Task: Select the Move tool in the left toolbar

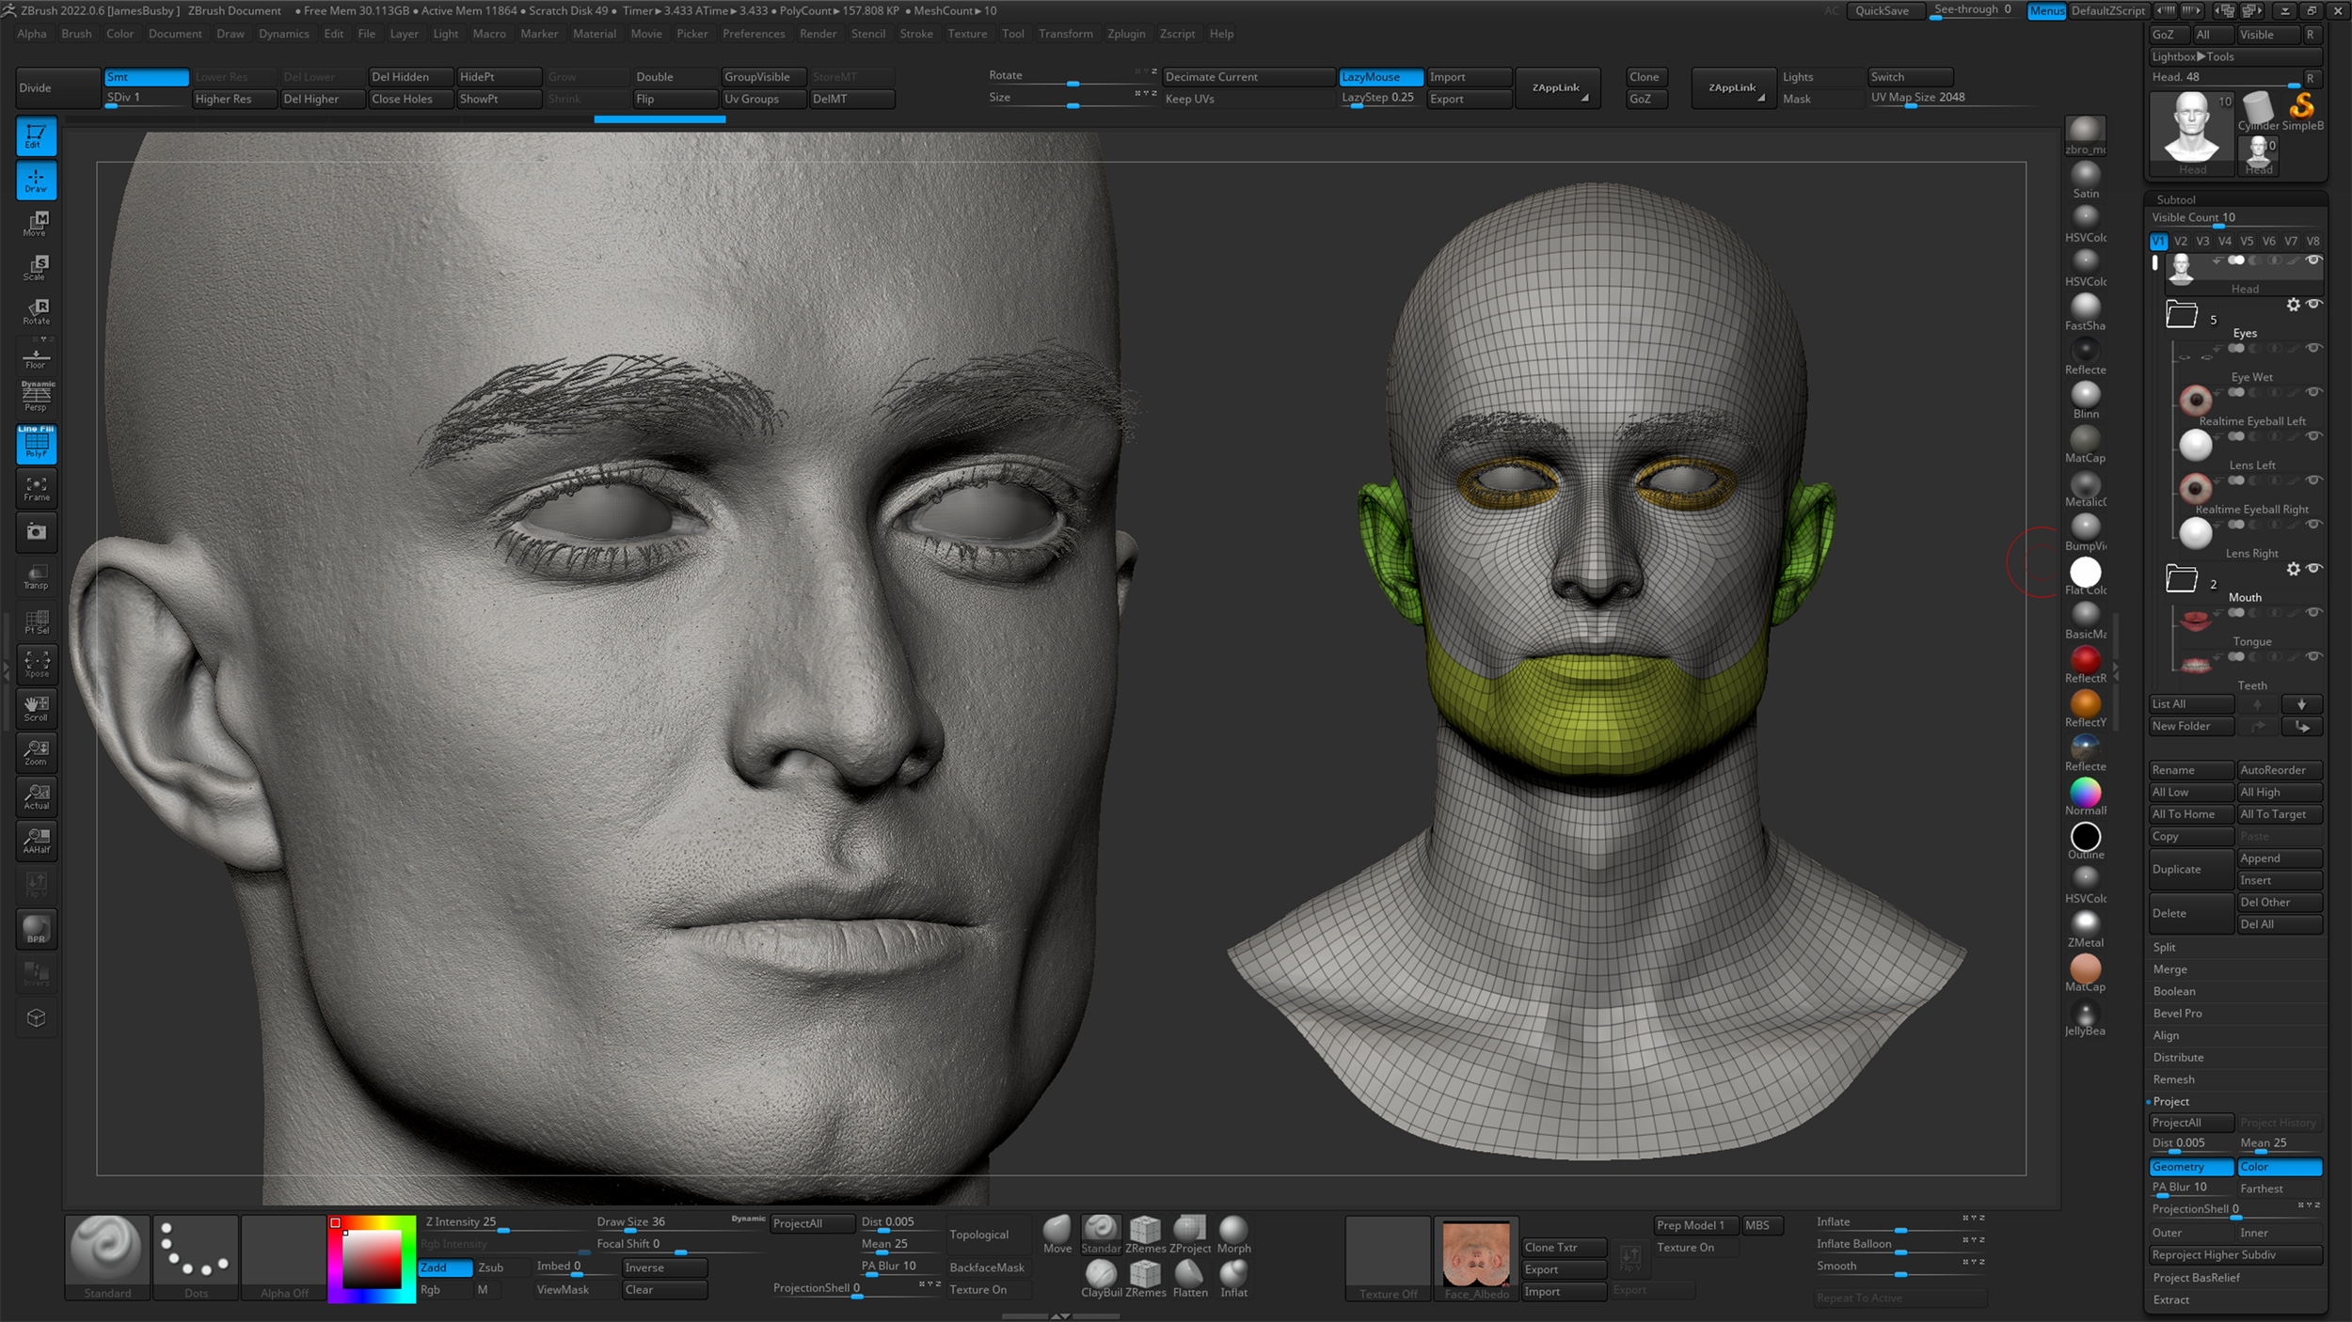Action: 36,224
